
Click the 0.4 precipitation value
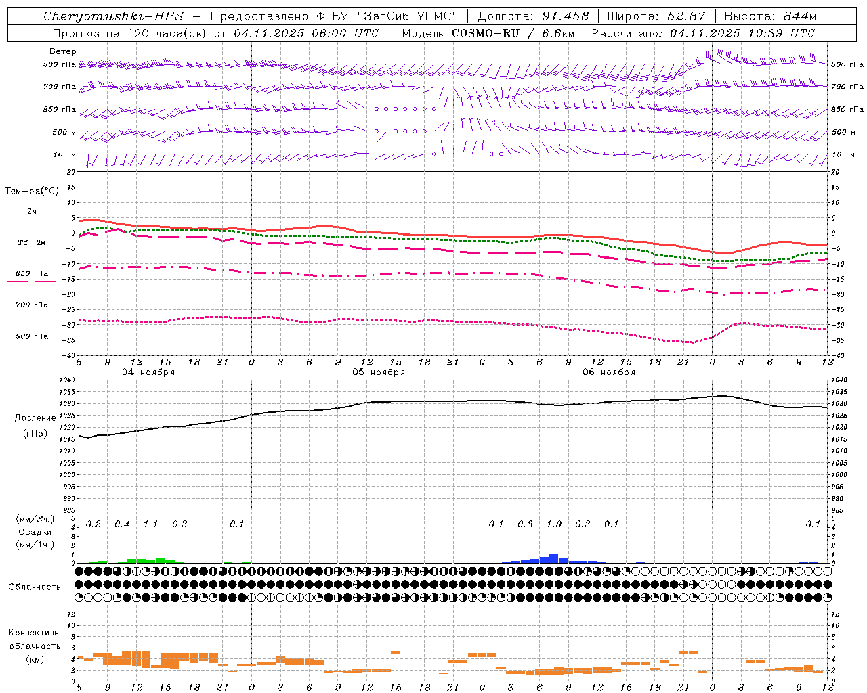pyautogui.click(x=123, y=524)
